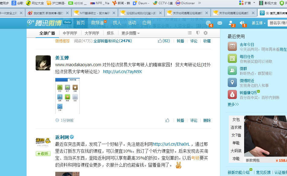The image size is (287, 176).
Task: Click 返利网 verified badge icon
Action: (x=72, y=137)
